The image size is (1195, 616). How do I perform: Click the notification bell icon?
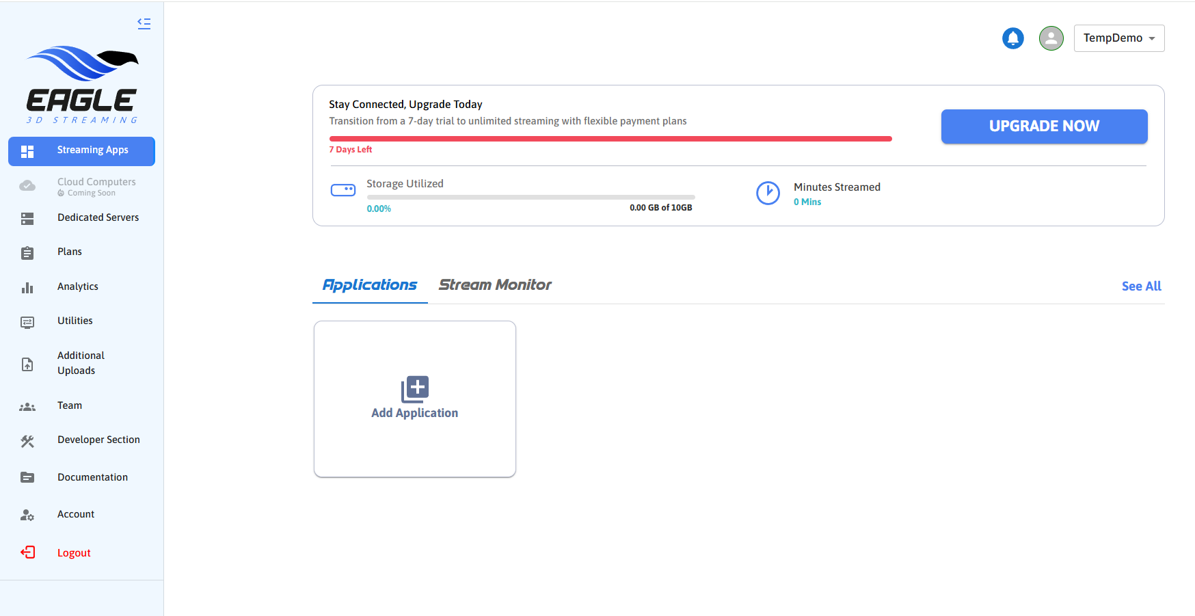coord(1012,38)
